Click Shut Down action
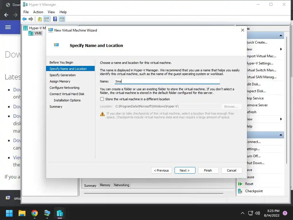Image resolution: width=293 pixels, height=220 pixels. pyautogui.click(x=256, y=163)
